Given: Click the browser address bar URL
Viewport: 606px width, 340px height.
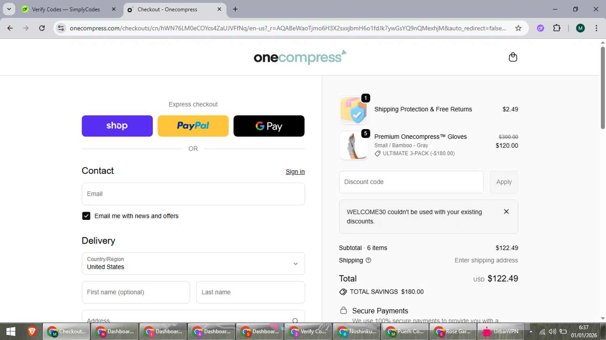Looking at the screenshot, I should click(x=288, y=28).
